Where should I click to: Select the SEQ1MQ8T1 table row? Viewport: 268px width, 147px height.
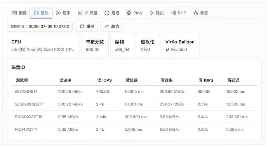pos(134,92)
